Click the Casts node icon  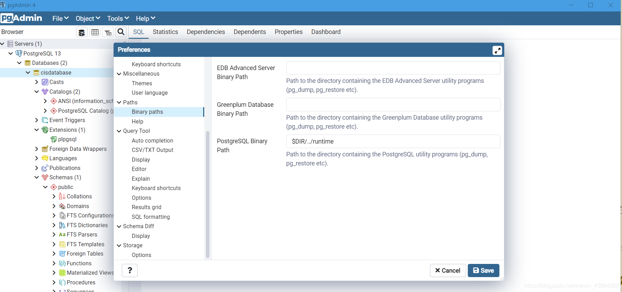coord(45,82)
